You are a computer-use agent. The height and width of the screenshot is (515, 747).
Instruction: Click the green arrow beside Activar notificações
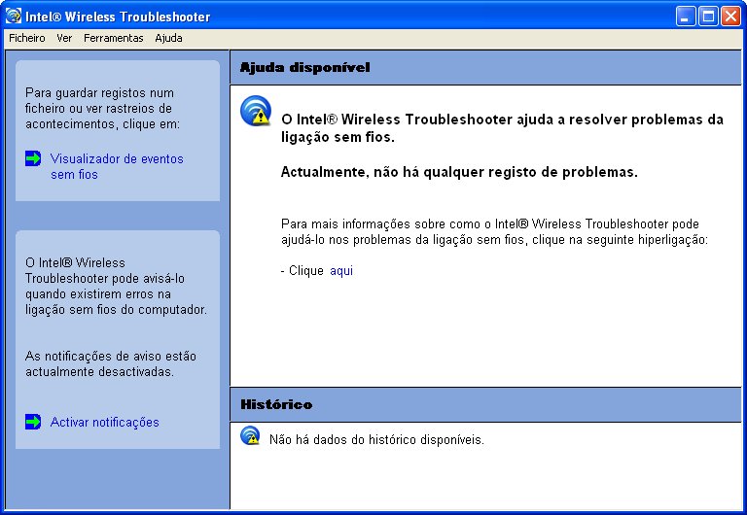(33, 422)
